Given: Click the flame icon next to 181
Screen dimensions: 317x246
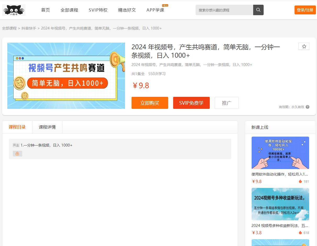Looking at the screenshot, I should (x=300, y=181).
